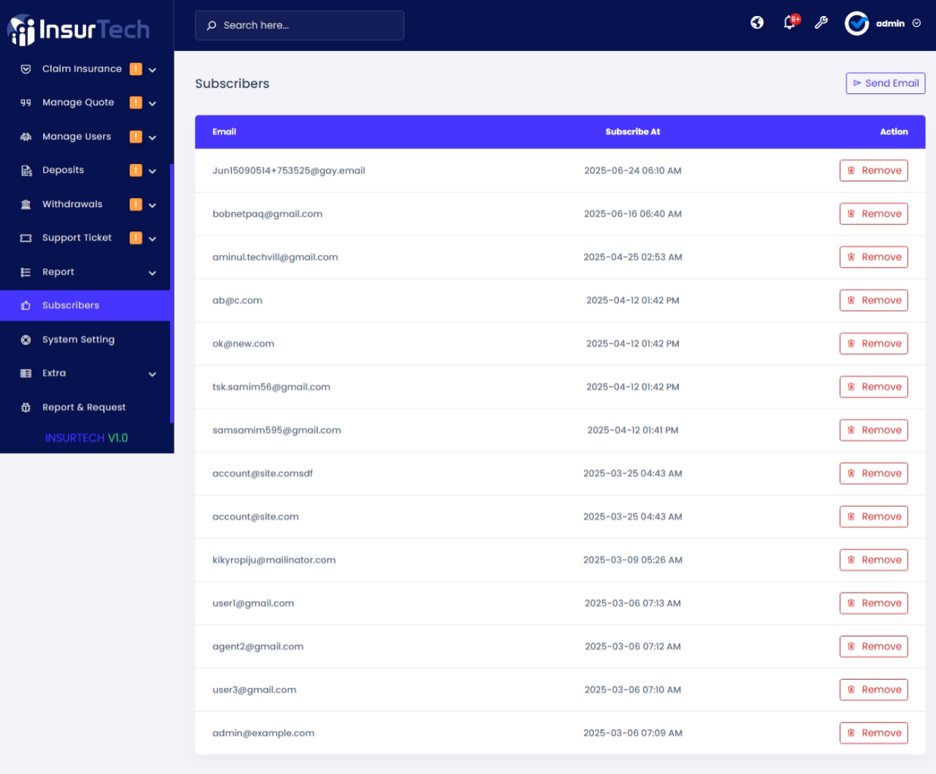Remove subscriber aminul.techvill@gmail.com
The image size is (936, 774).
(873, 257)
